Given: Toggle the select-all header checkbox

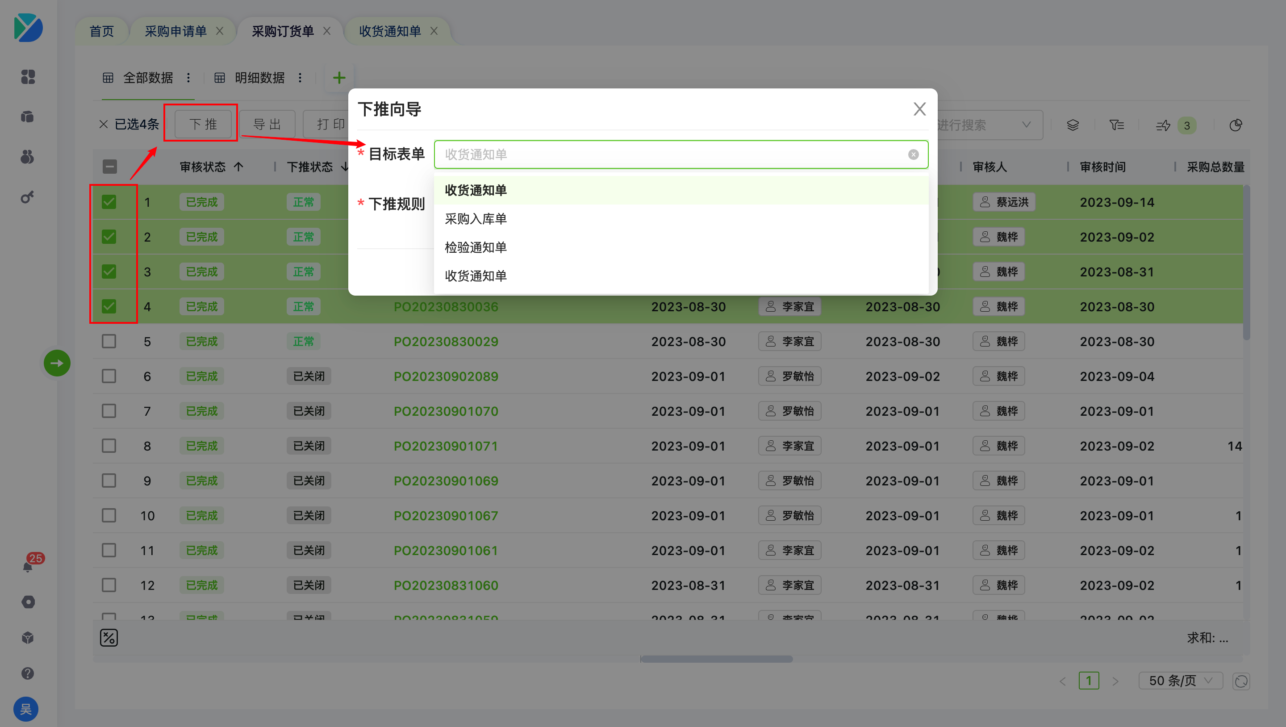Looking at the screenshot, I should point(110,167).
